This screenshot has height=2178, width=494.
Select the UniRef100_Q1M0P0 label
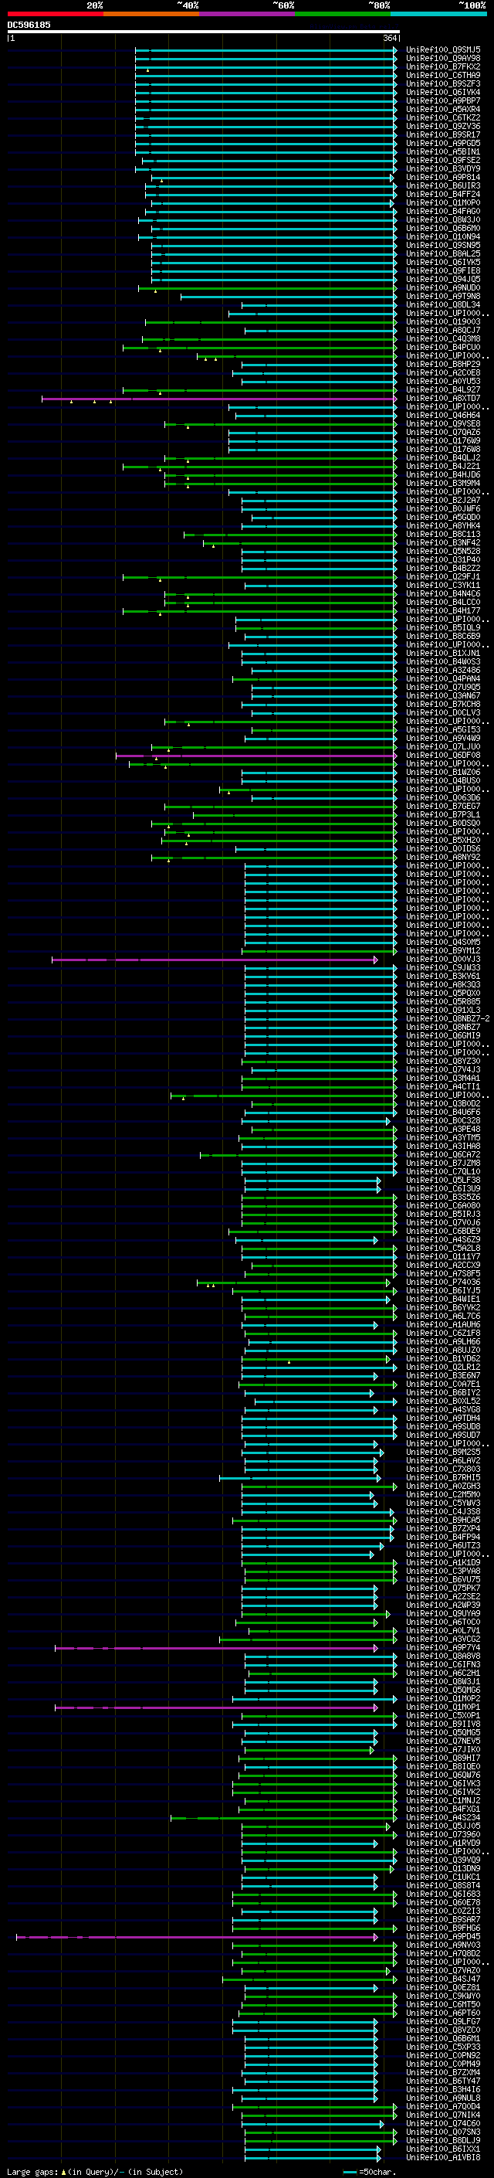coord(443,203)
